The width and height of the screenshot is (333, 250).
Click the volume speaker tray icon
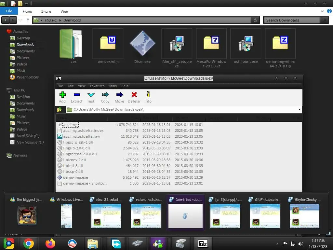click(301, 243)
